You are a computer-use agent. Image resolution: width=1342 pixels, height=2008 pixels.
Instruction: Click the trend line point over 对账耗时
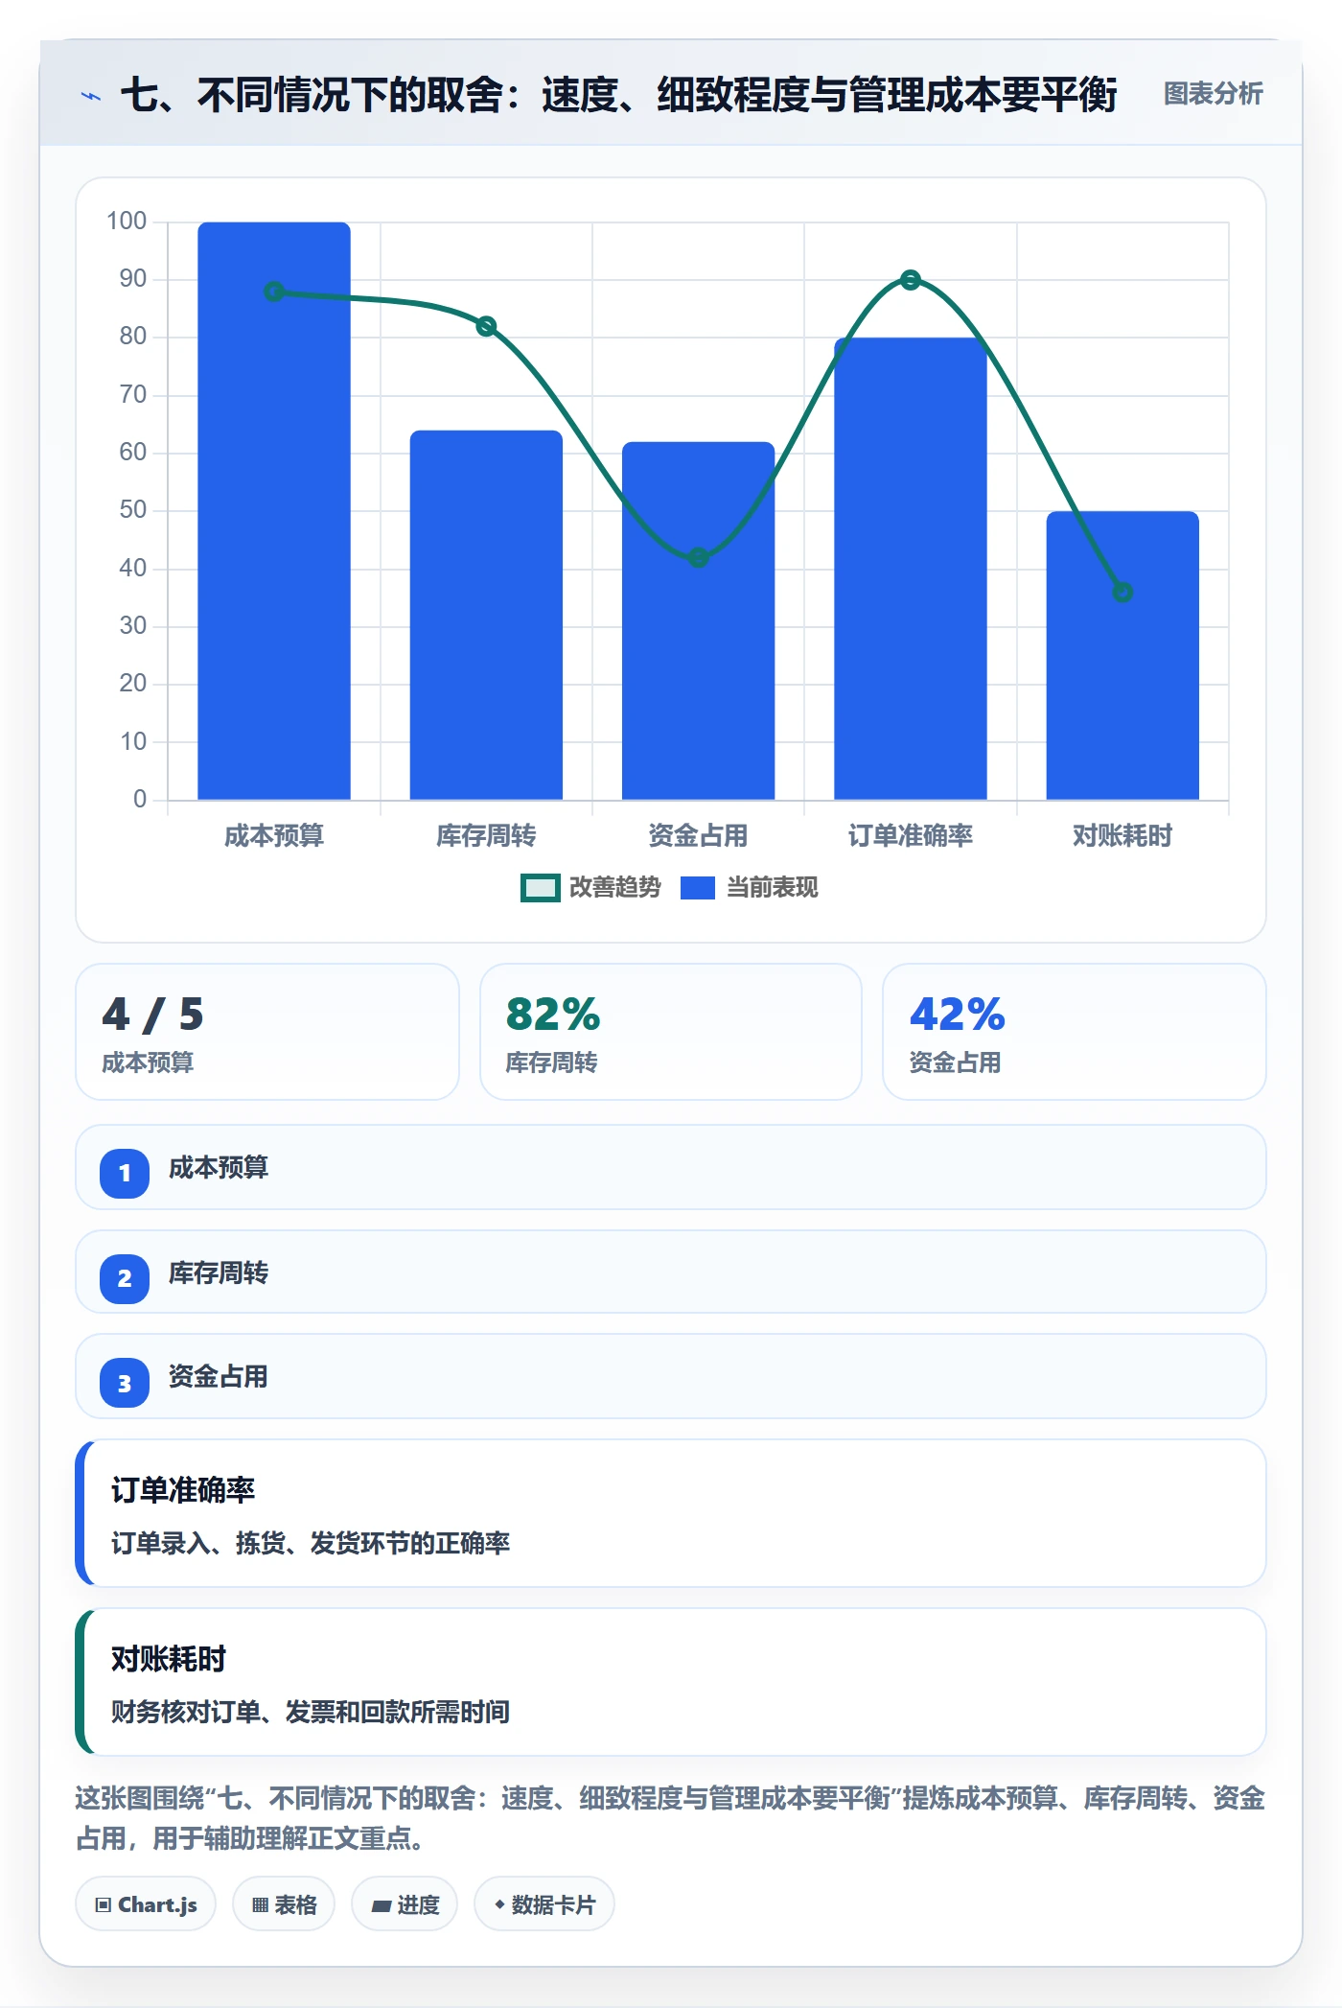1122,592
